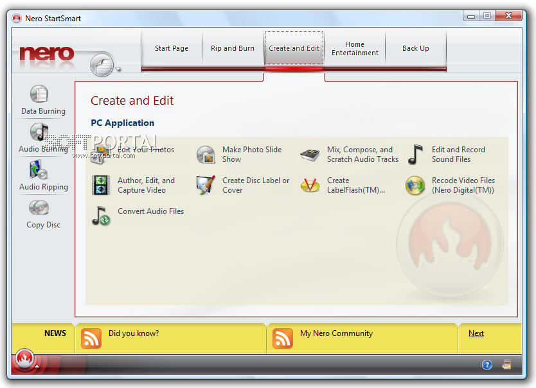Screen dimensions: 536x388
Task: Click the Nero title bar application icon
Action: (x=17, y=19)
